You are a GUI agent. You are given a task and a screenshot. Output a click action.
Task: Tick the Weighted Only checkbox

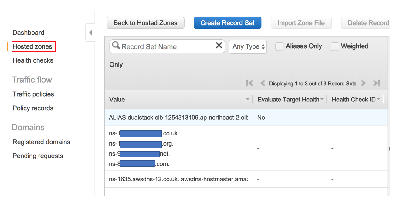tap(335, 46)
